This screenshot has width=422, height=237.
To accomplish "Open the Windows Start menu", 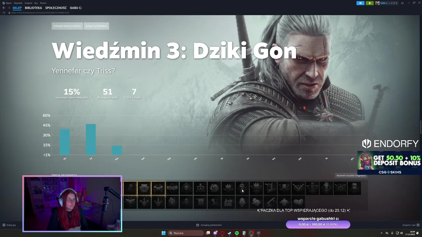I will (164, 233).
